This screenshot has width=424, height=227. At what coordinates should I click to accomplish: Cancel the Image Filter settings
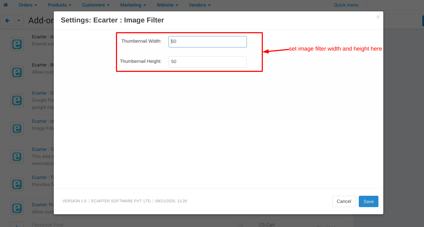click(344, 201)
